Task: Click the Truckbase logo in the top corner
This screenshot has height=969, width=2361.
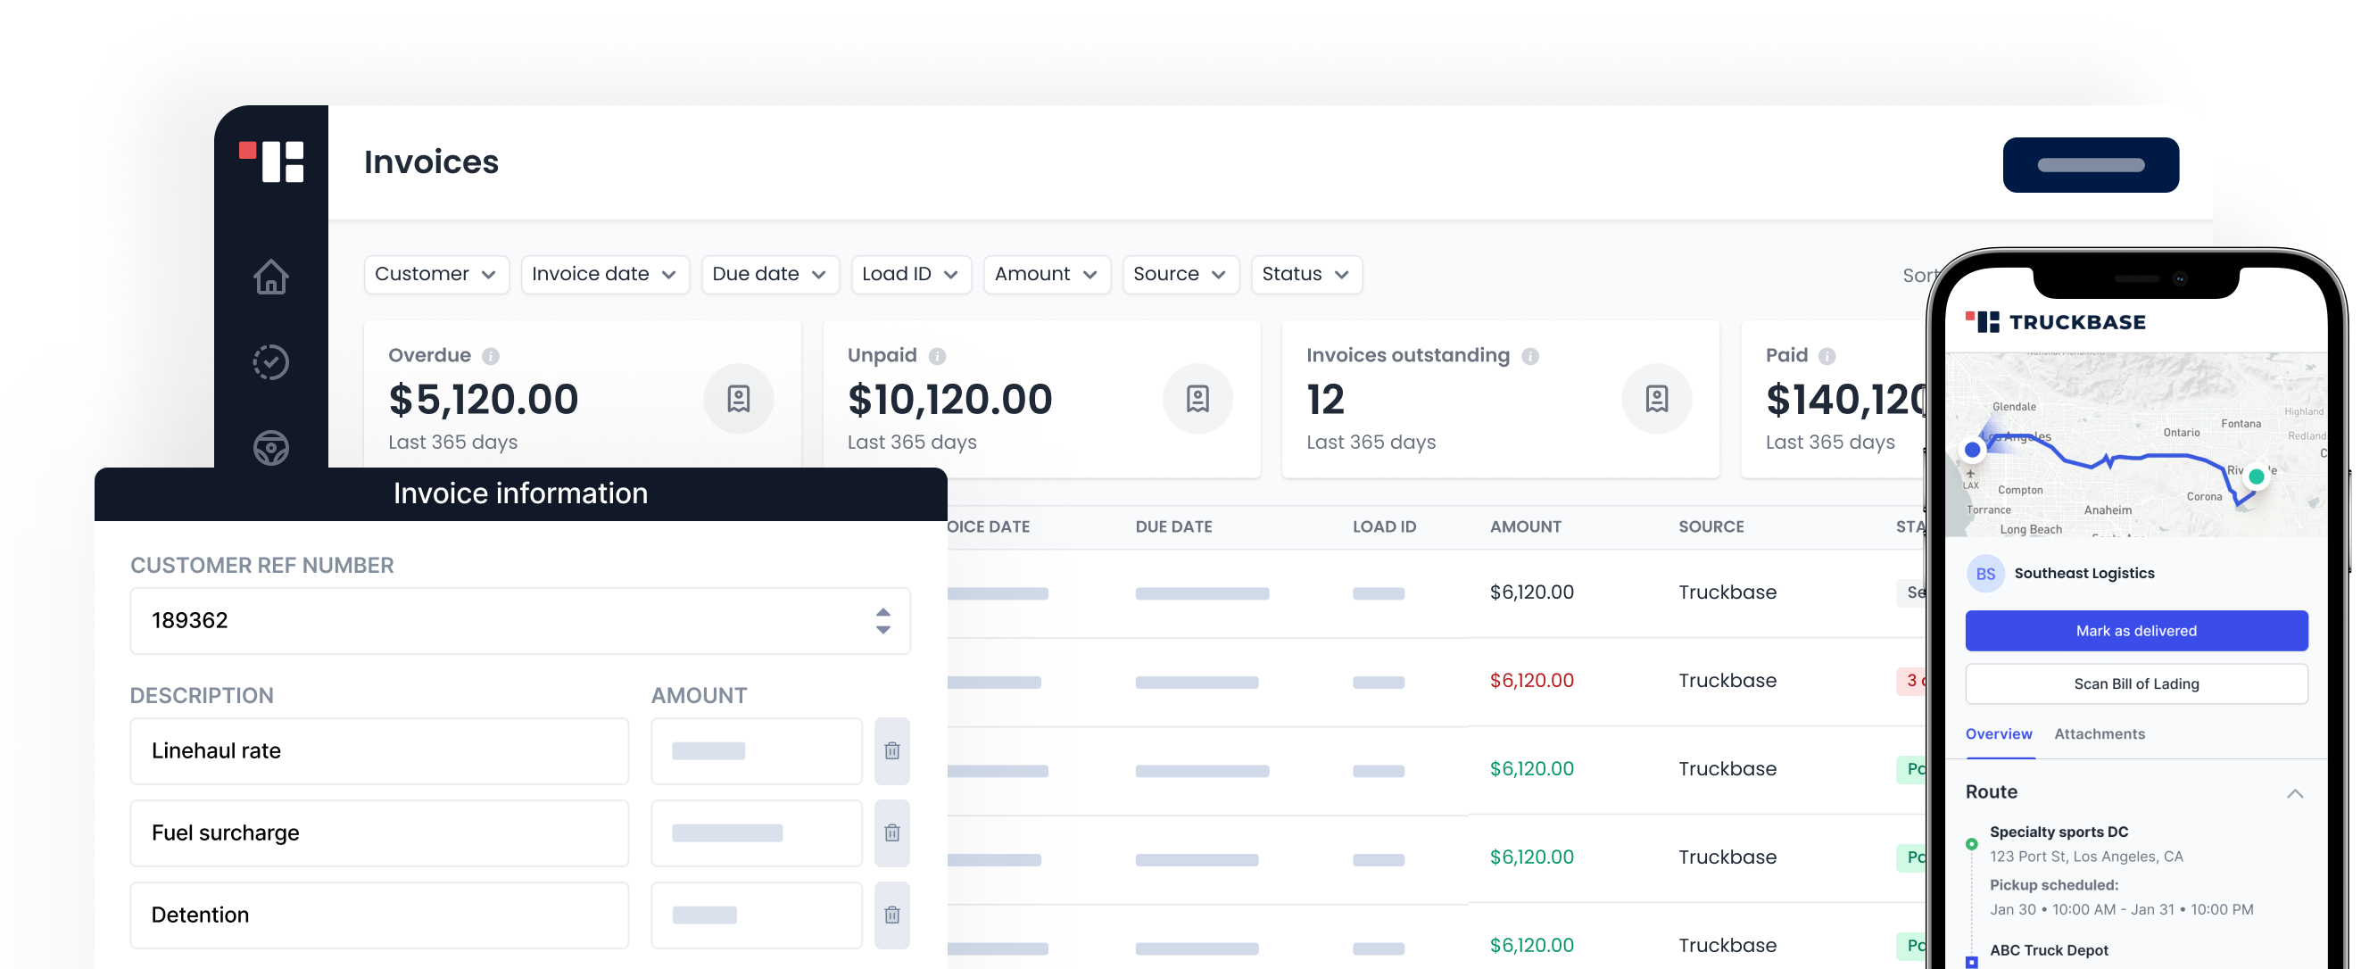Action: point(274,162)
